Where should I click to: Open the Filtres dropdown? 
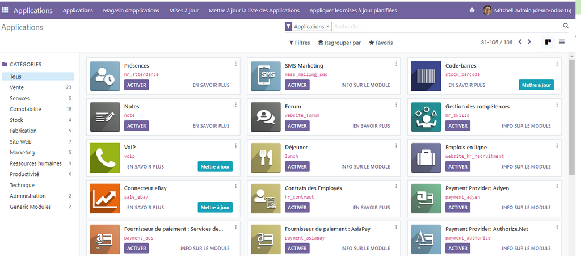(x=300, y=43)
